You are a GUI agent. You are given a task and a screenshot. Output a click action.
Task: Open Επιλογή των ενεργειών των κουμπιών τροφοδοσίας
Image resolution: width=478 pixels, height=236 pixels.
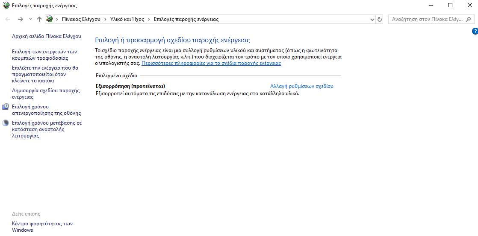pos(44,55)
